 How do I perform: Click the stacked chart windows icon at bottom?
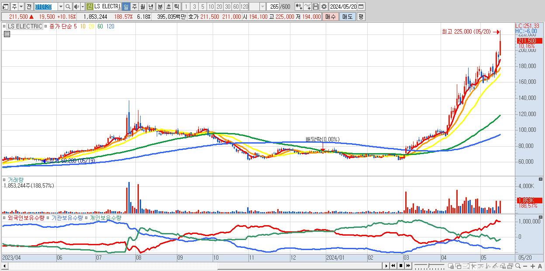510,266
